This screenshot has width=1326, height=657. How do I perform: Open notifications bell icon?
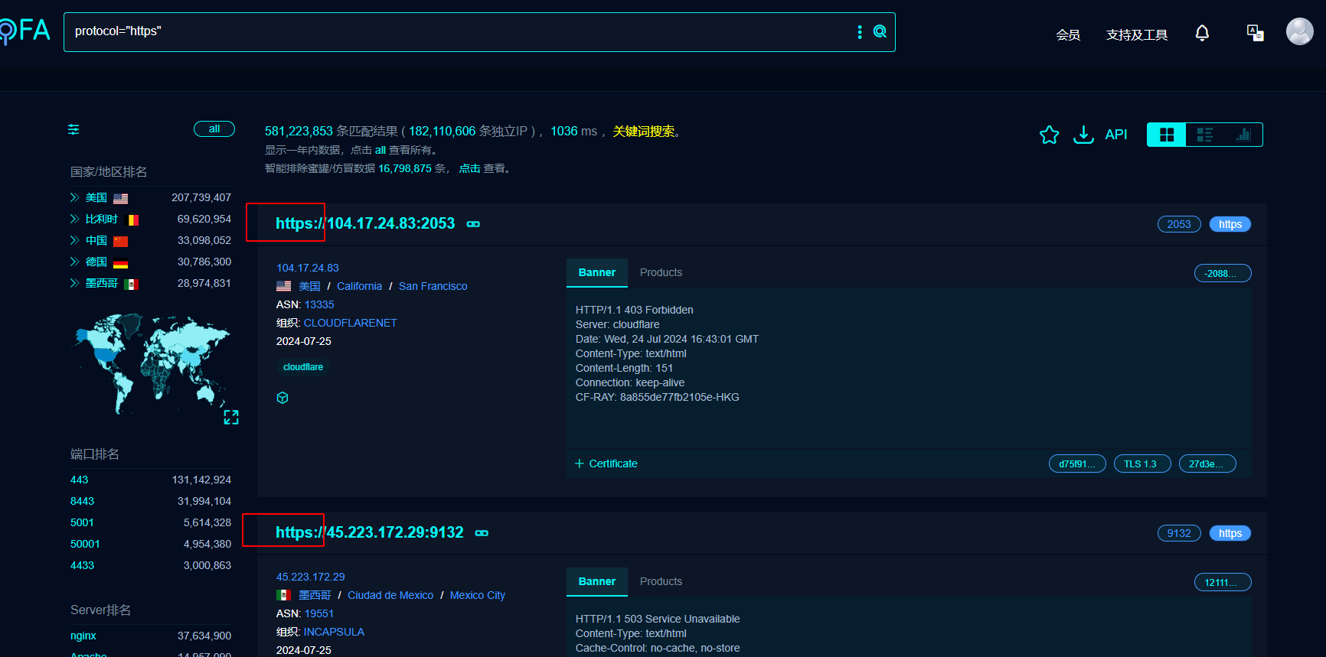coord(1202,33)
